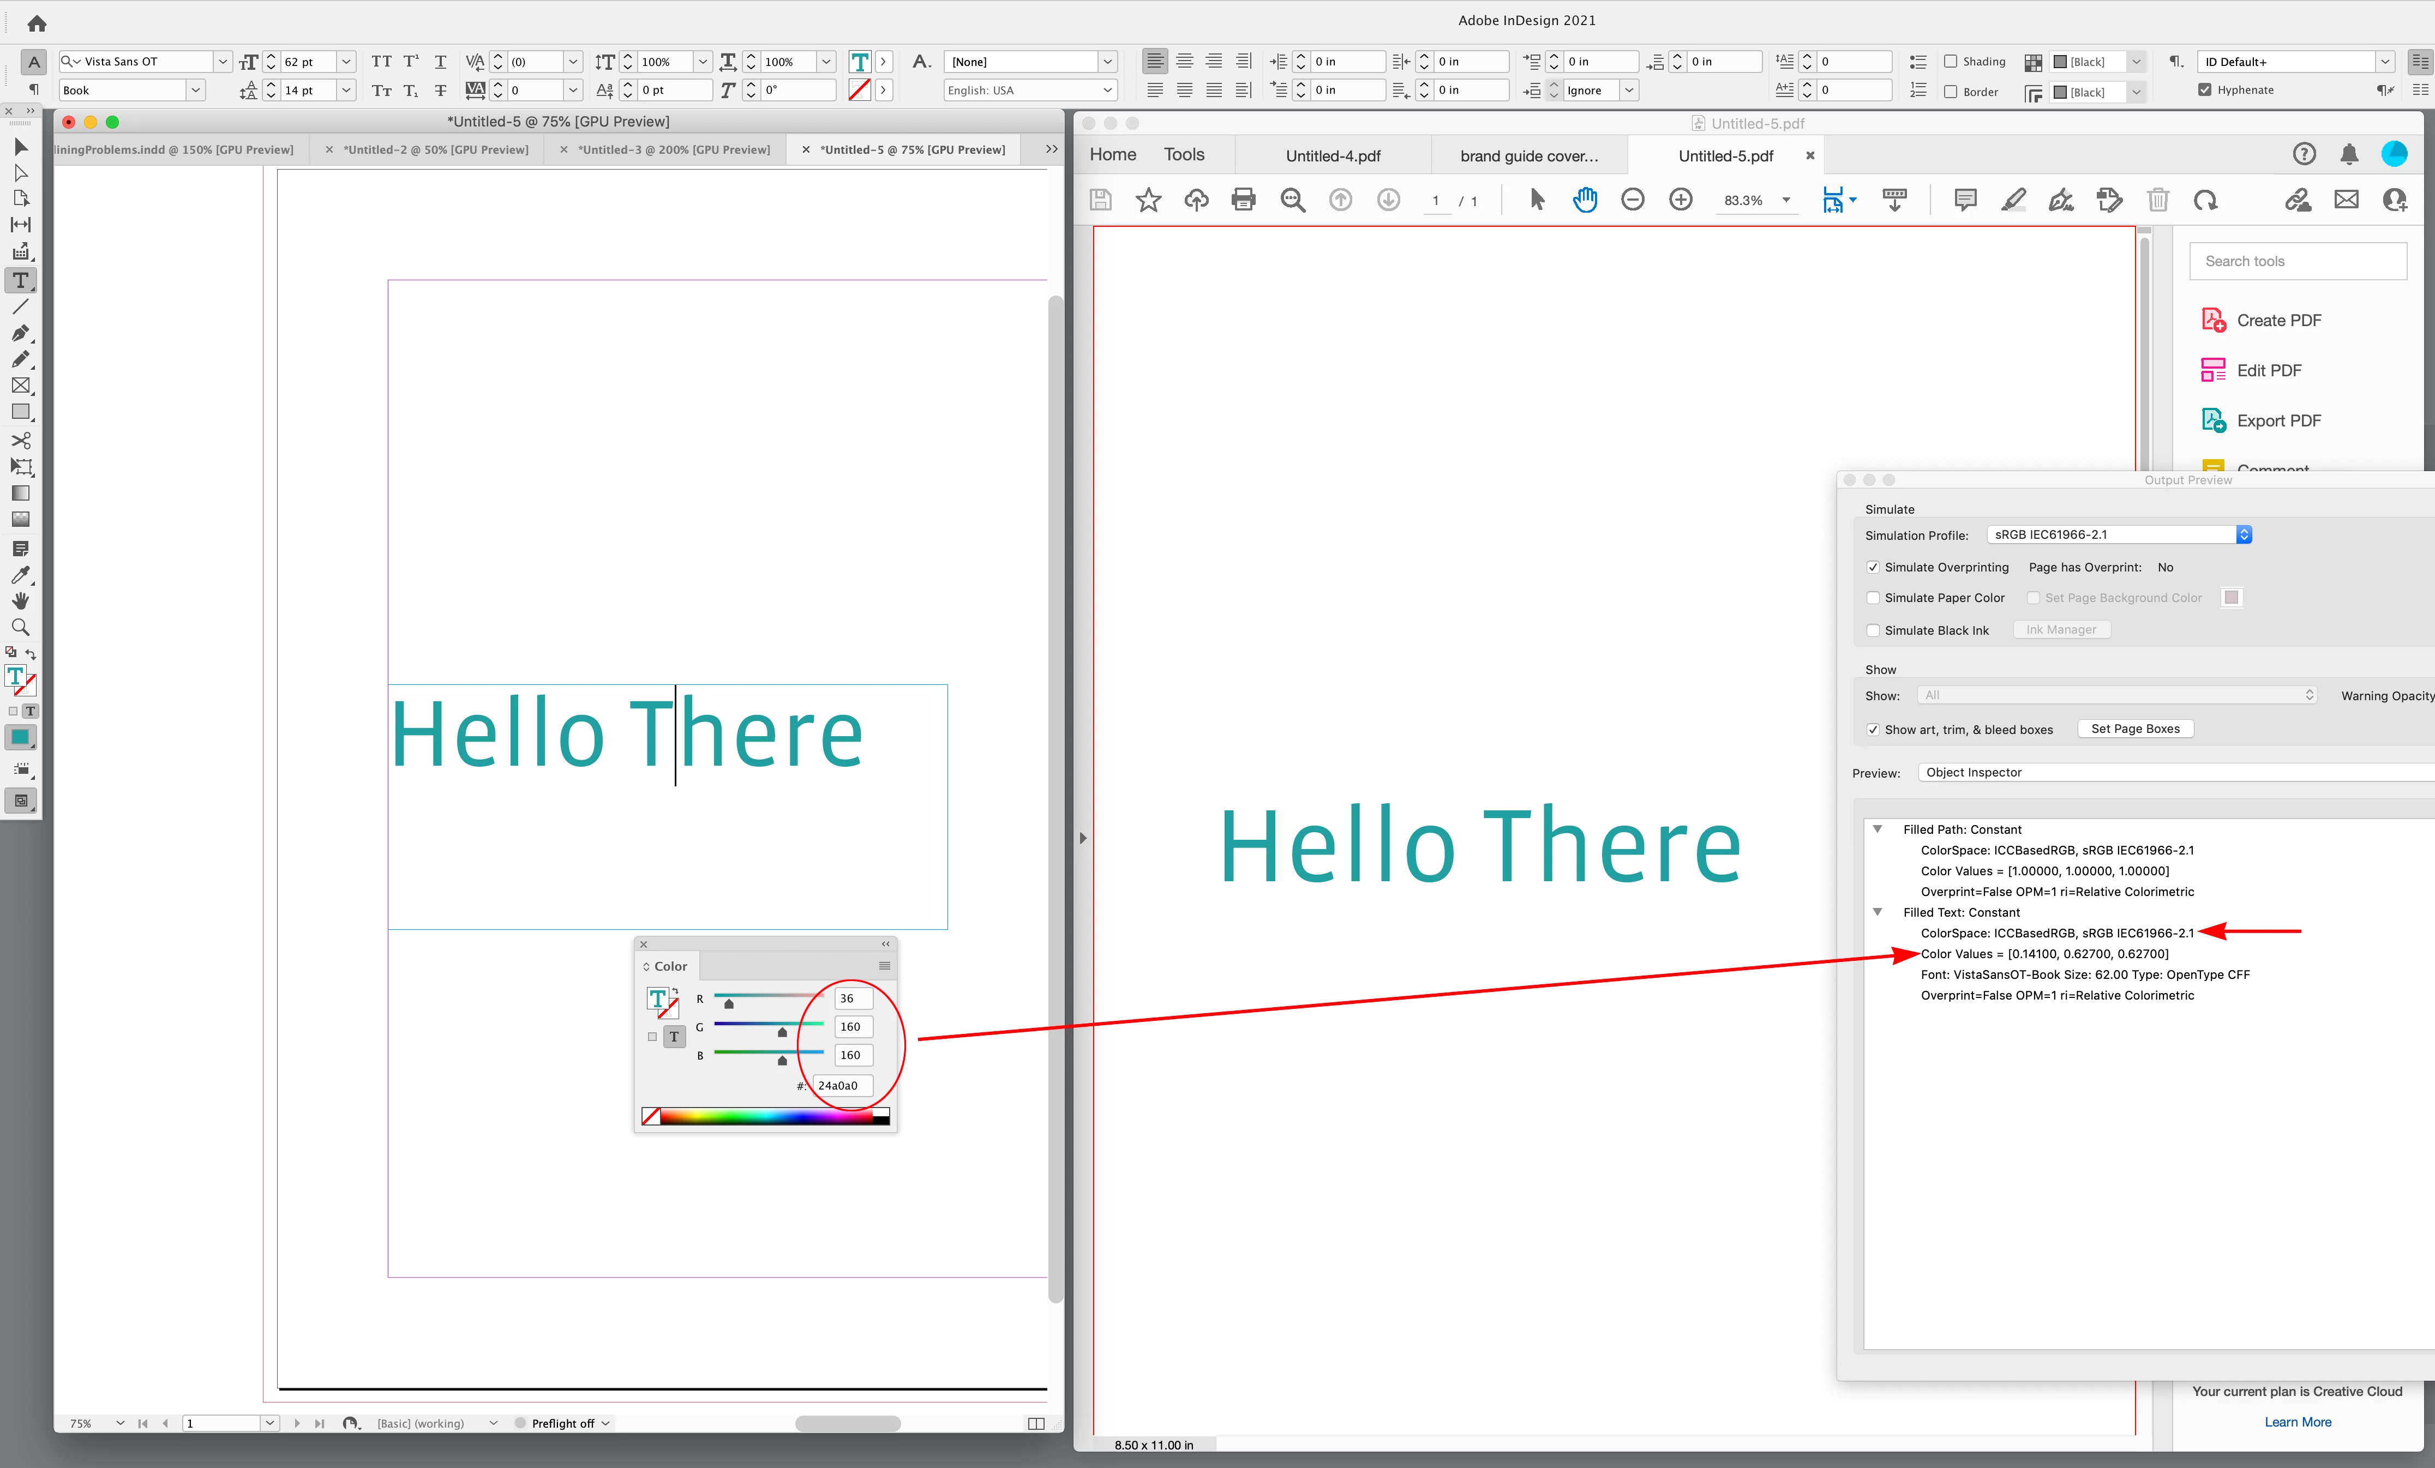The width and height of the screenshot is (2435, 1468).
Task: Click the Acrobat notifications bell
Action: pyautogui.click(x=2349, y=154)
